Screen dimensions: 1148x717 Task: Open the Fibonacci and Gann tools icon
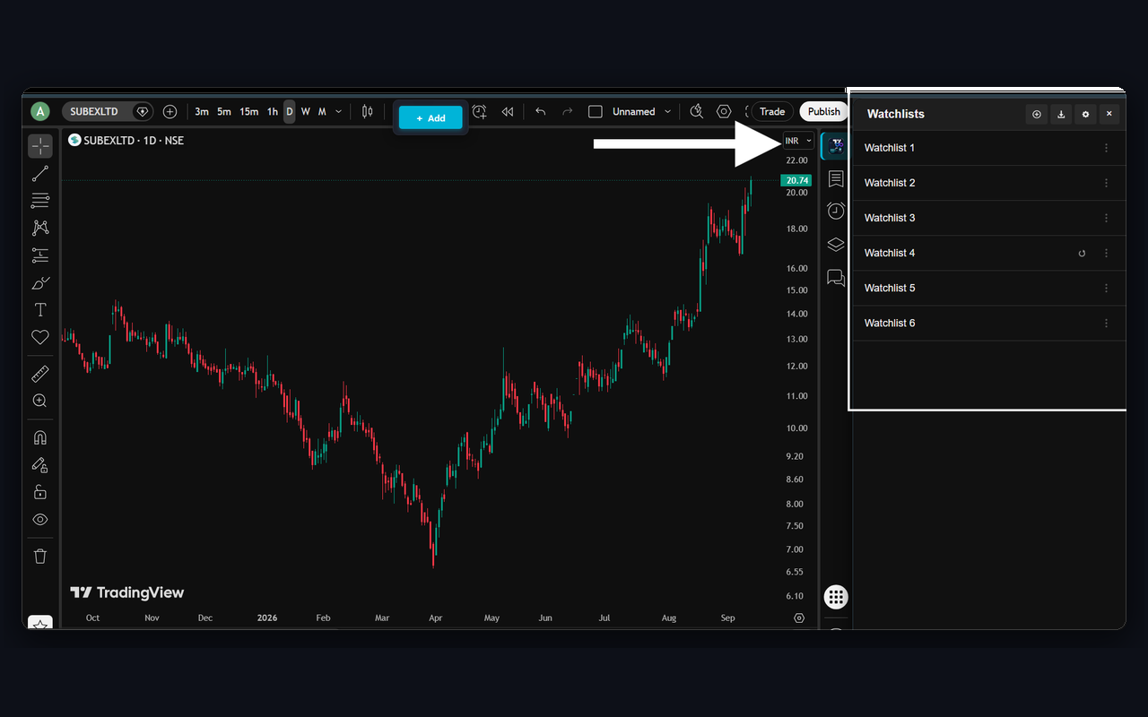(x=40, y=201)
